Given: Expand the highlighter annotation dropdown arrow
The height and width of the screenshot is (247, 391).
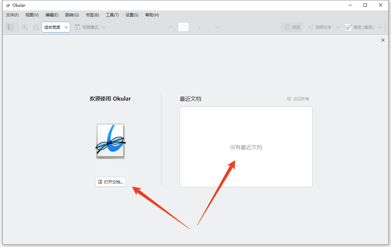Looking at the screenshot, I should tap(380, 27).
